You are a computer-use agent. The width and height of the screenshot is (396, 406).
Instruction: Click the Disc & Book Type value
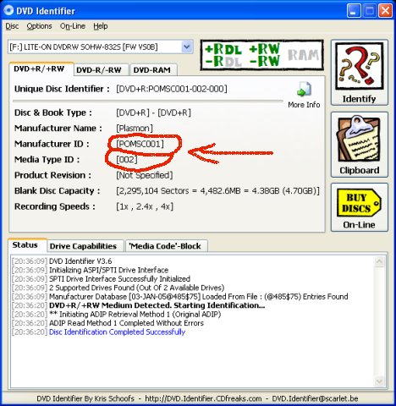point(154,112)
